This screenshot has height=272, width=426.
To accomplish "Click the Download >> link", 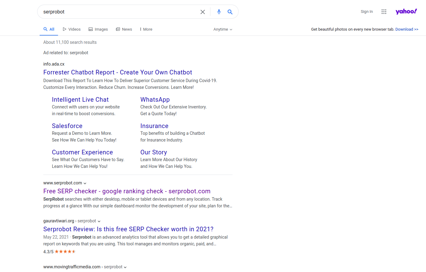I will (407, 29).
